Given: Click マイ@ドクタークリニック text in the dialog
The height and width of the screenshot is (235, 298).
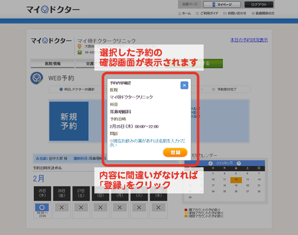Looking at the screenshot, I should [x=131, y=97].
